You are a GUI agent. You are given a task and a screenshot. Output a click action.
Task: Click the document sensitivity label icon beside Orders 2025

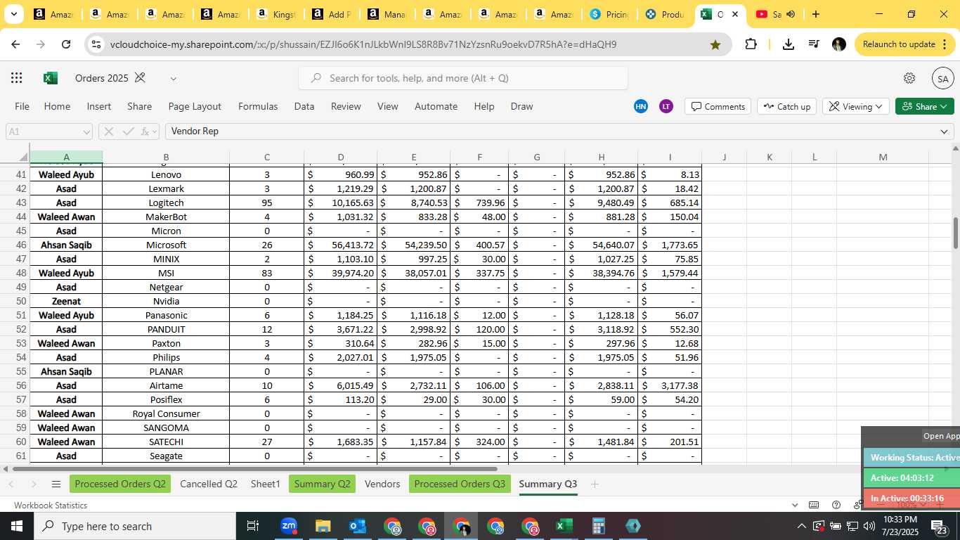(x=140, y=78)
